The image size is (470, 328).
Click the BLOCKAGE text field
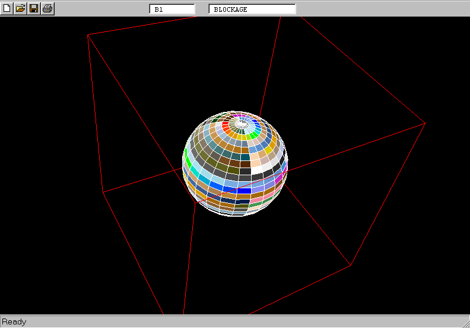252,9
